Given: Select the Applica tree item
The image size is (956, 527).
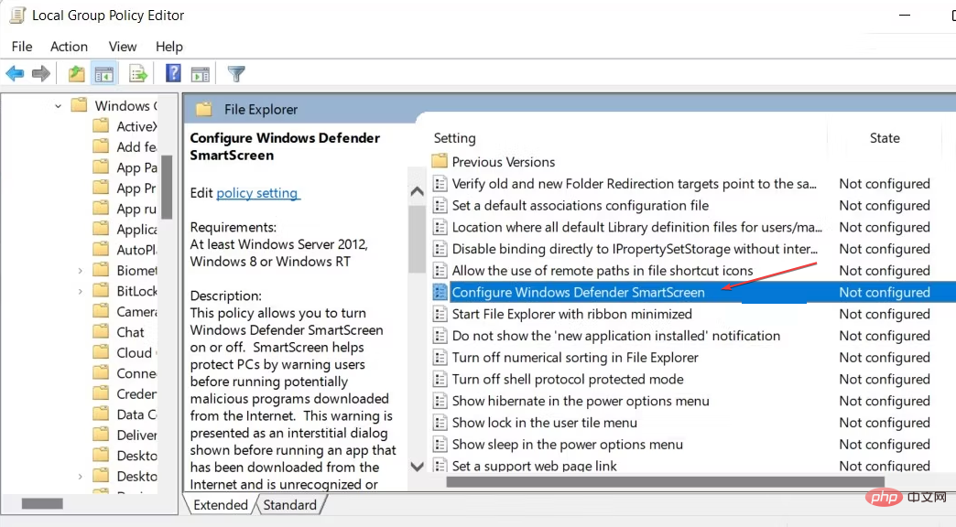Looking at the screenshot, I should pos(136,229).
